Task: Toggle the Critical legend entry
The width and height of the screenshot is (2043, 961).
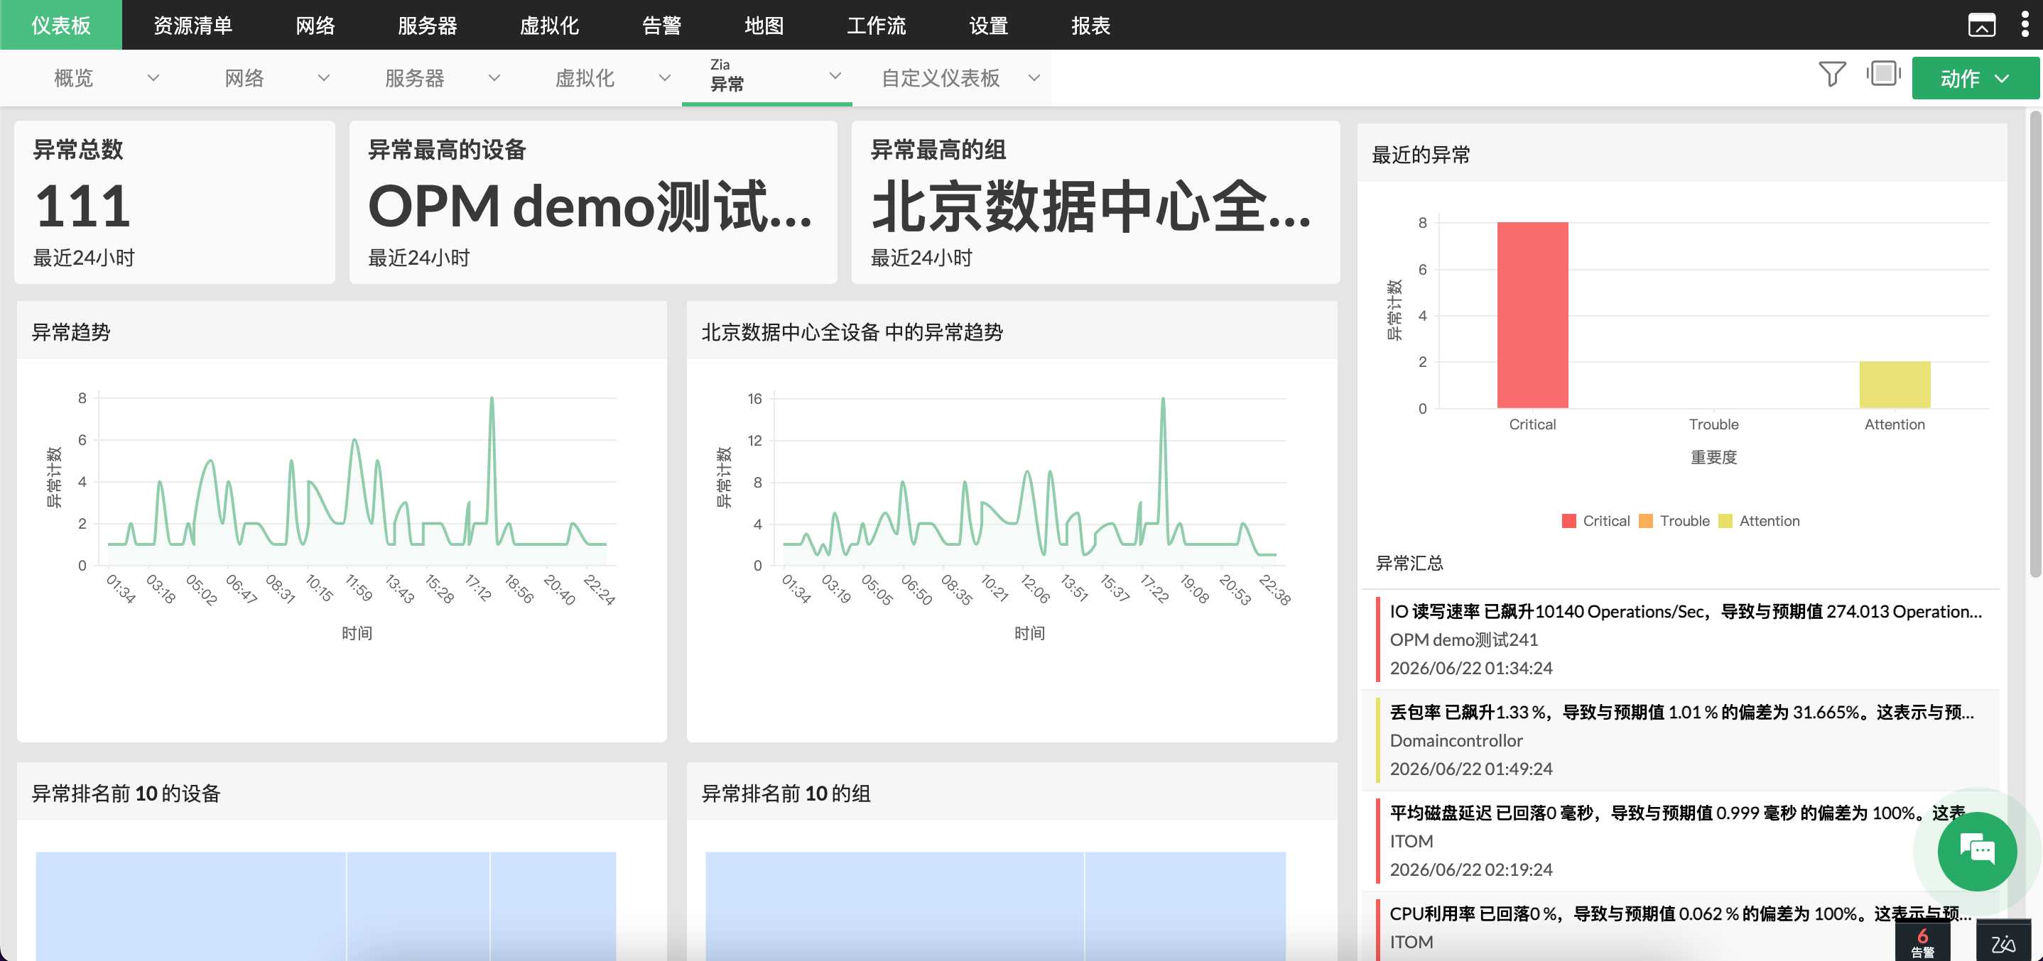Action: coord(1595,520)
